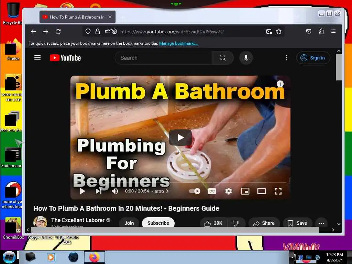Start video with the large center play button
This screenshot has height=264, width=352.
click(x=180, y=137)
